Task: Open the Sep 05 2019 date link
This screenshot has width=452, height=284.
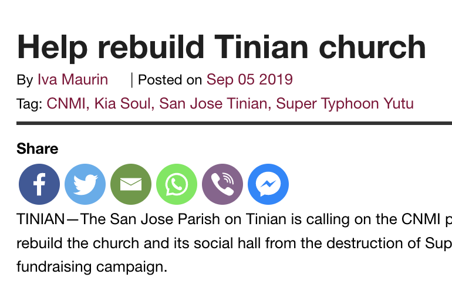Action: pyautogui.click(x=249, y=80)
